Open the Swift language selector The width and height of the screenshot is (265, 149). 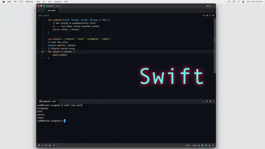tap(195, 145)
